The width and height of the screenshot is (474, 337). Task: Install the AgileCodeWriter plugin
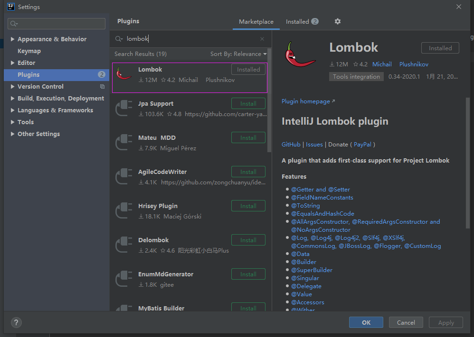click(x=248, y=172)
